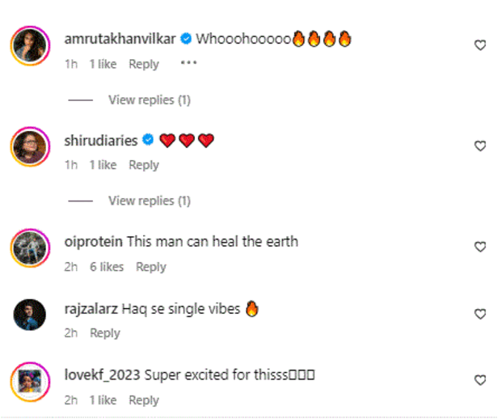Open amrutakhanvilkar's profile picture
The width and height of the screenshot is (498, 419).
click(x=29, y=46)
